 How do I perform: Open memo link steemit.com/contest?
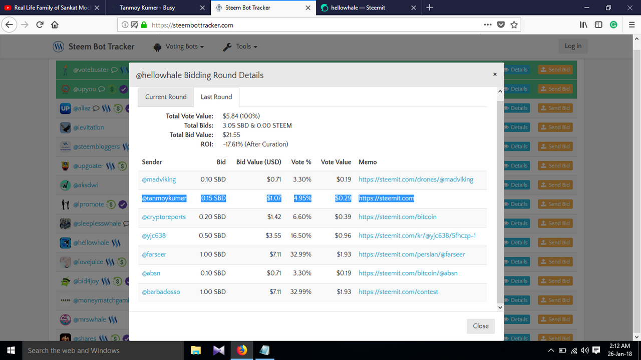(x=398, y=292)
